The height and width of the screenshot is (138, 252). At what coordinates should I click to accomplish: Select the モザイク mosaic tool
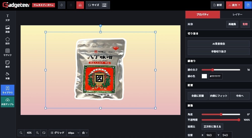8,52
